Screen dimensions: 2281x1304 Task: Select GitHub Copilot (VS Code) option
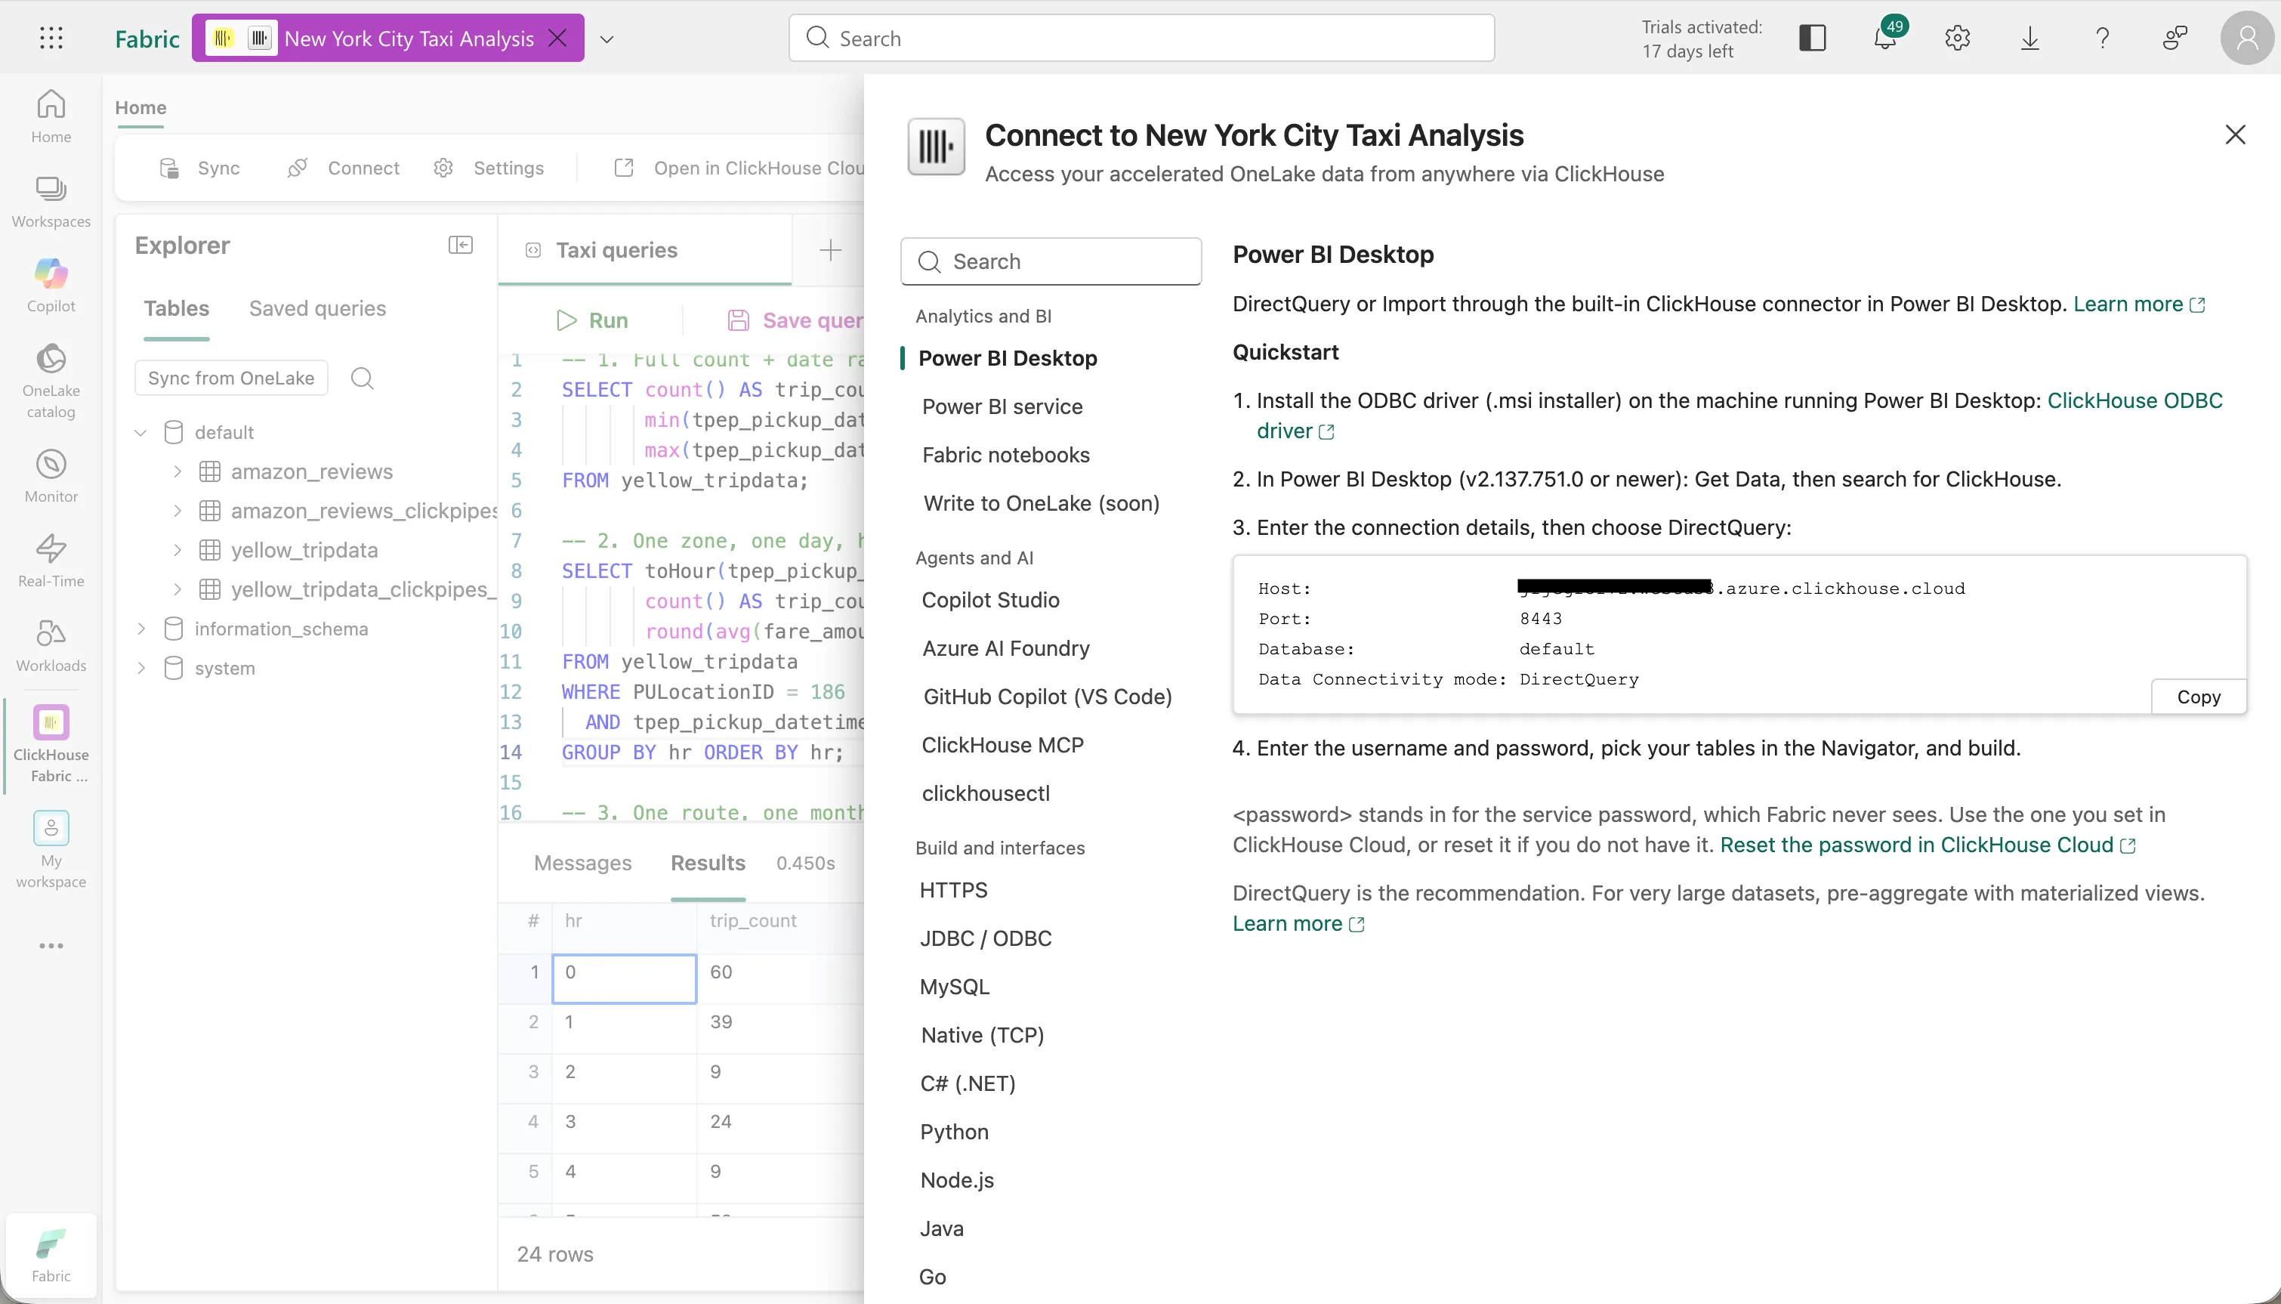1048,697
